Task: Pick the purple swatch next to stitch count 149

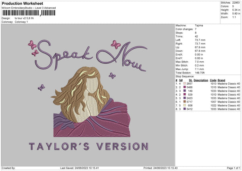Action: [x=184, y=91]
